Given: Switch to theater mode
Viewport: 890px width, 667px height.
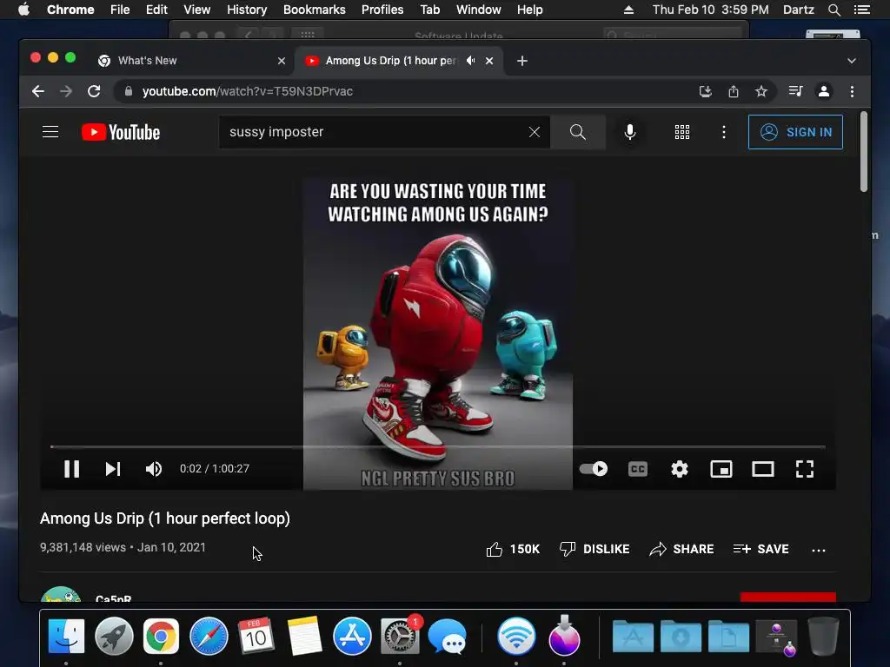Looking at the screenshot, I should [x=763, y=469].
